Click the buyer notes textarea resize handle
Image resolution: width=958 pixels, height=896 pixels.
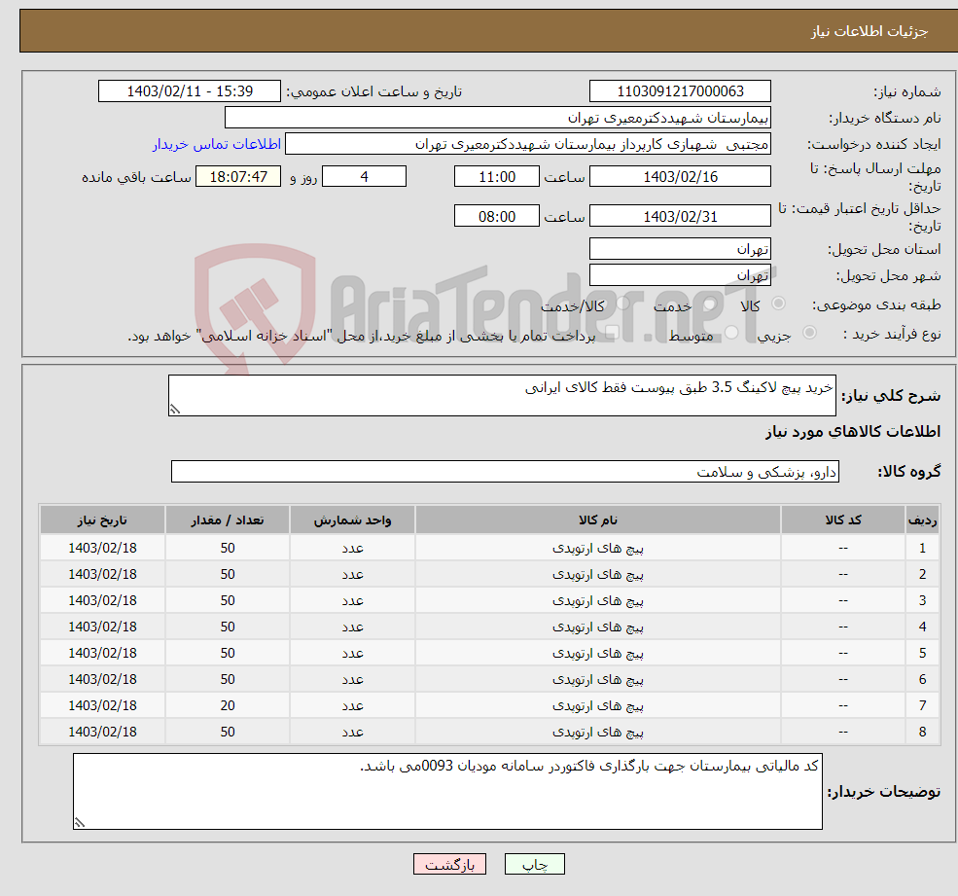point(80,823)
